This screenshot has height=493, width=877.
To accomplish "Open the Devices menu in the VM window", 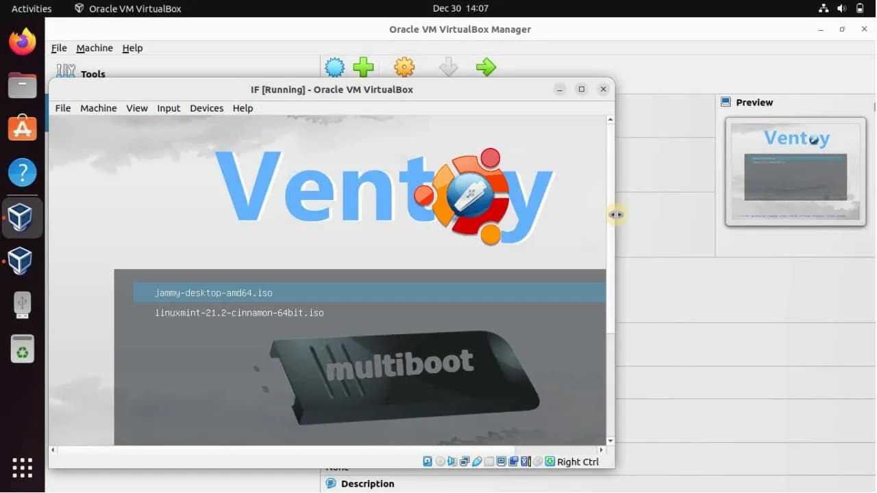I will (206, 108).
